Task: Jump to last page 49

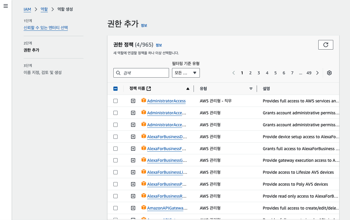Action: click(309, 73)
